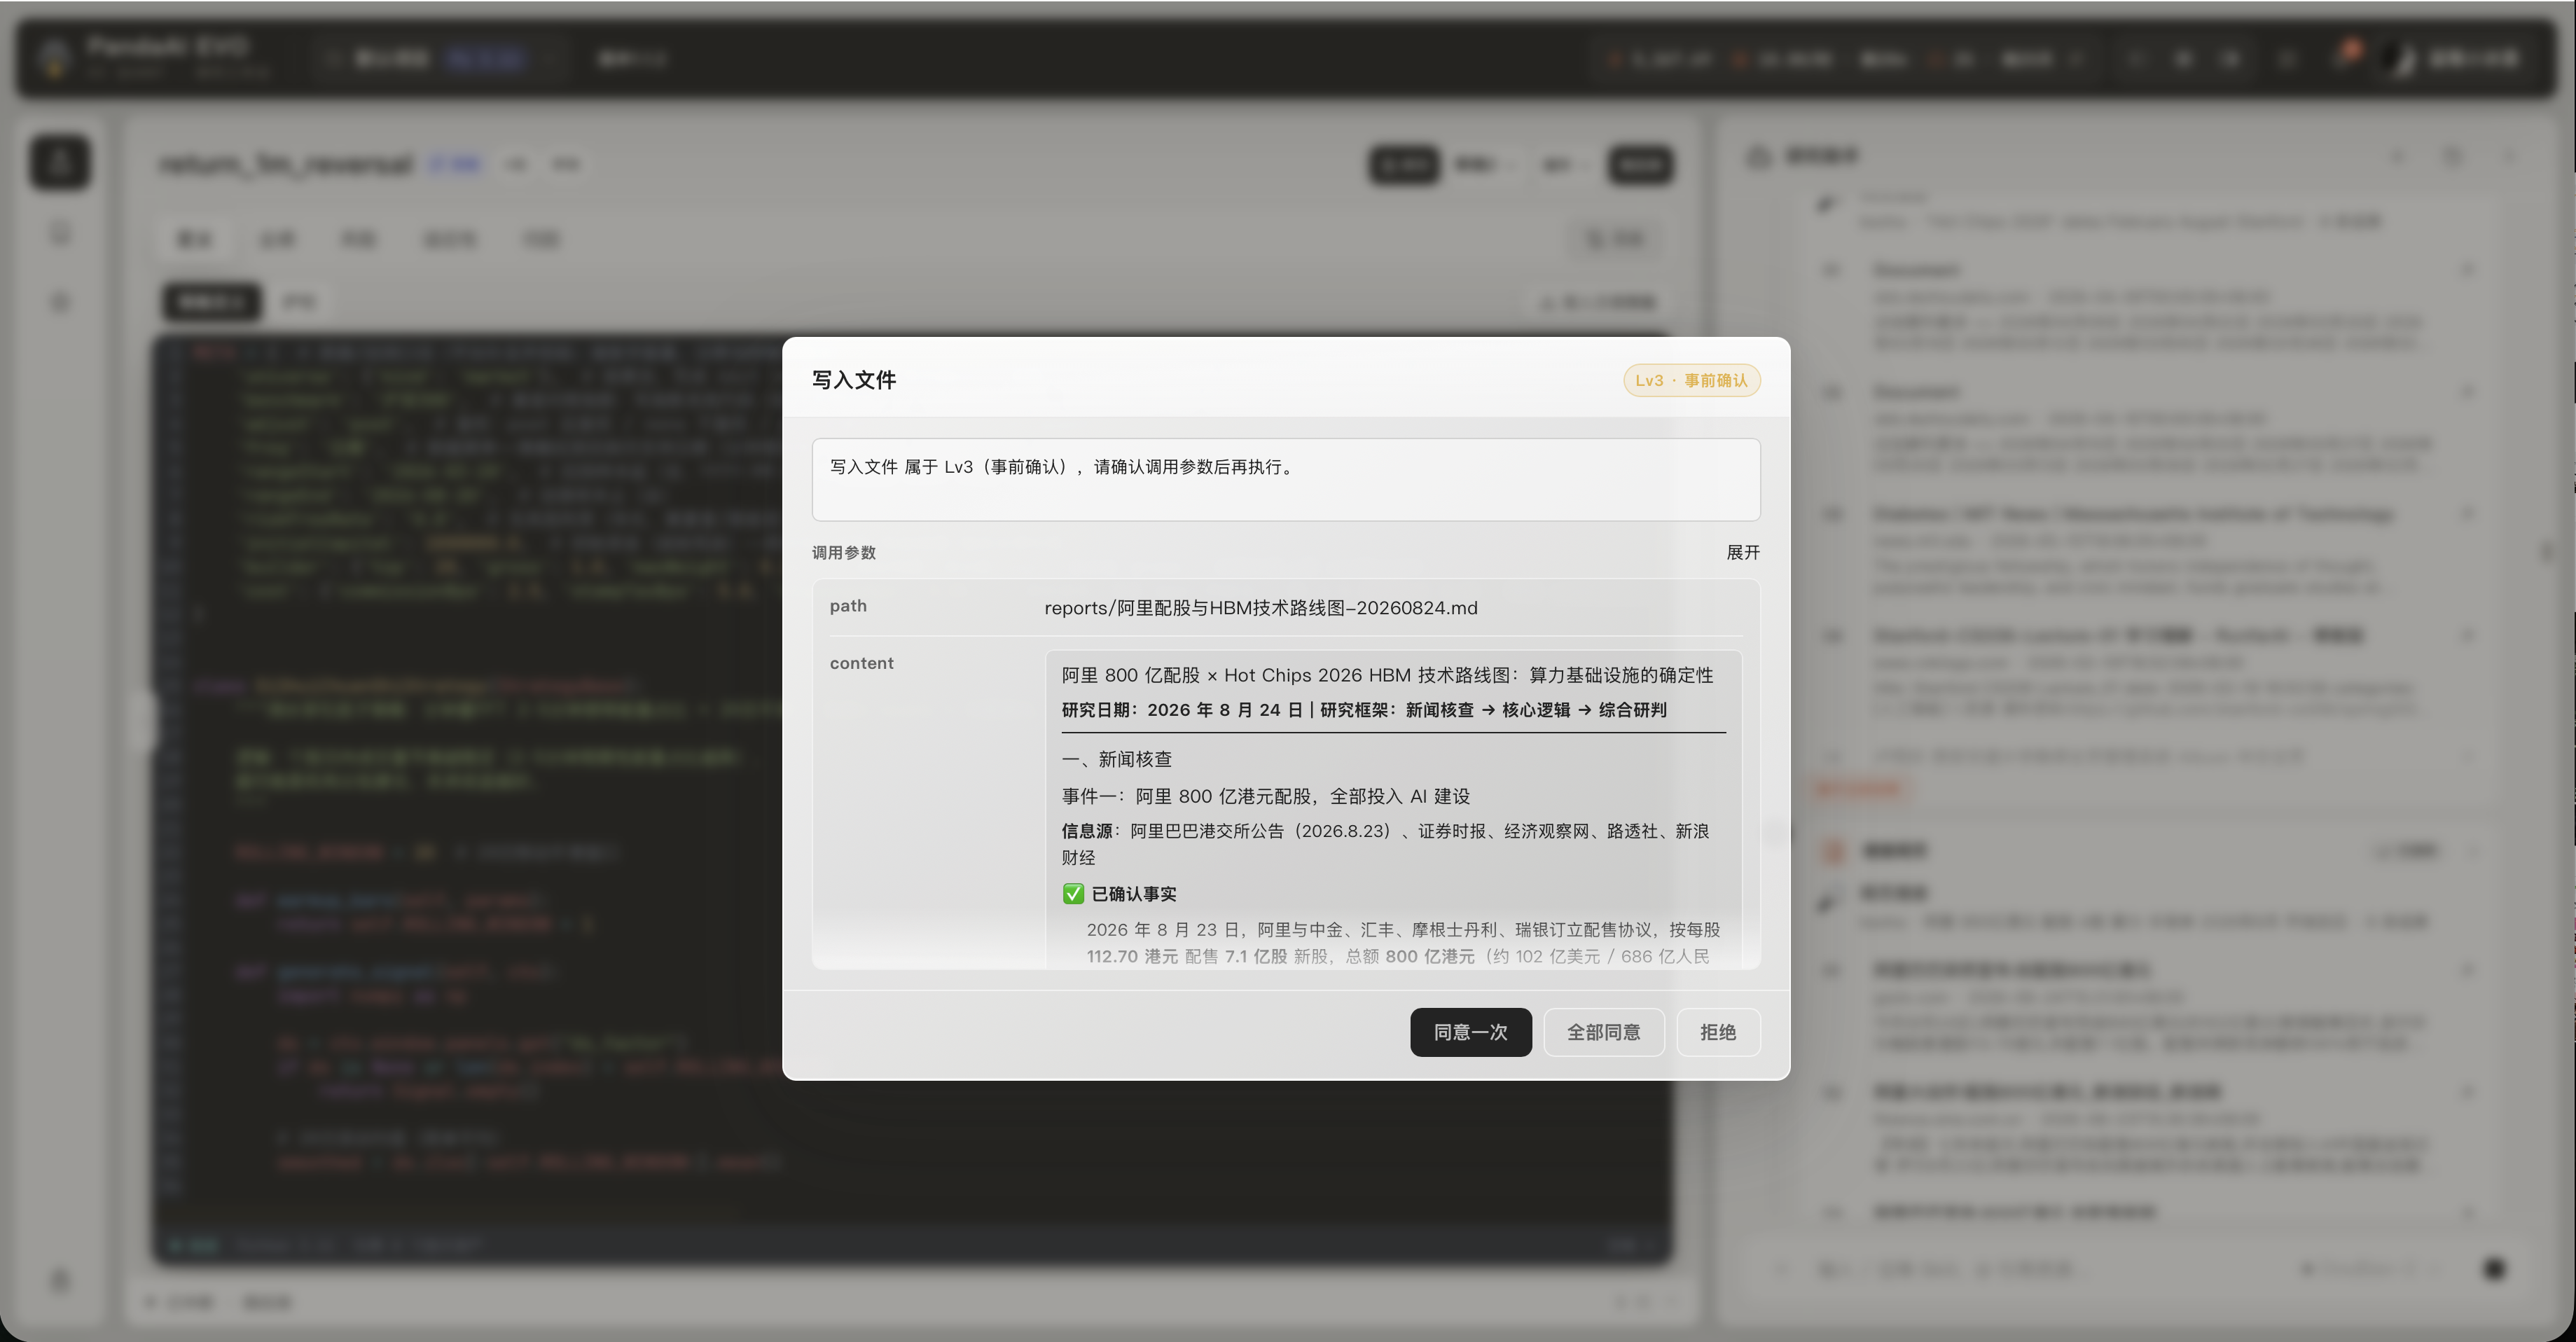This screenshot has width=2576, height=1342.
Task: Click the Lv3 · 事前确认 badge
Action: [1691, 380]
